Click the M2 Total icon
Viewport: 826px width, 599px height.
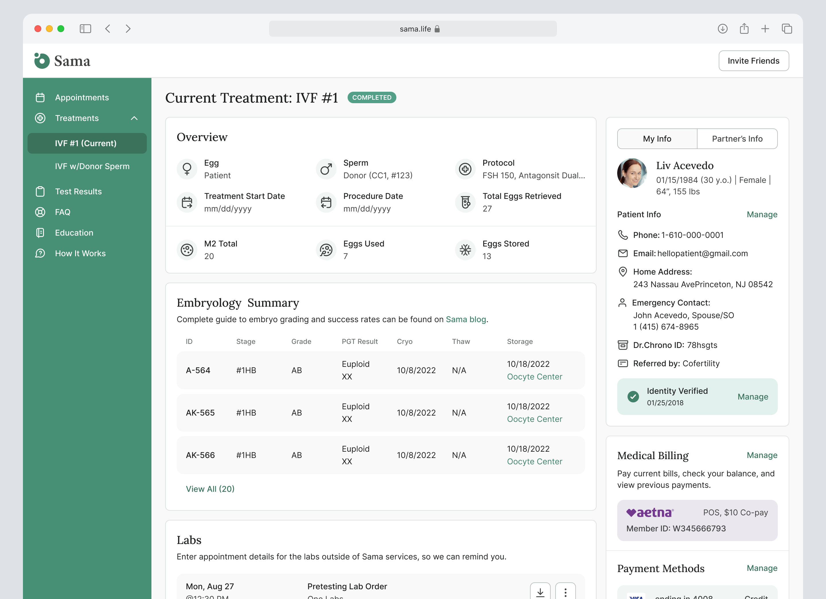click(x=187, y=250)
